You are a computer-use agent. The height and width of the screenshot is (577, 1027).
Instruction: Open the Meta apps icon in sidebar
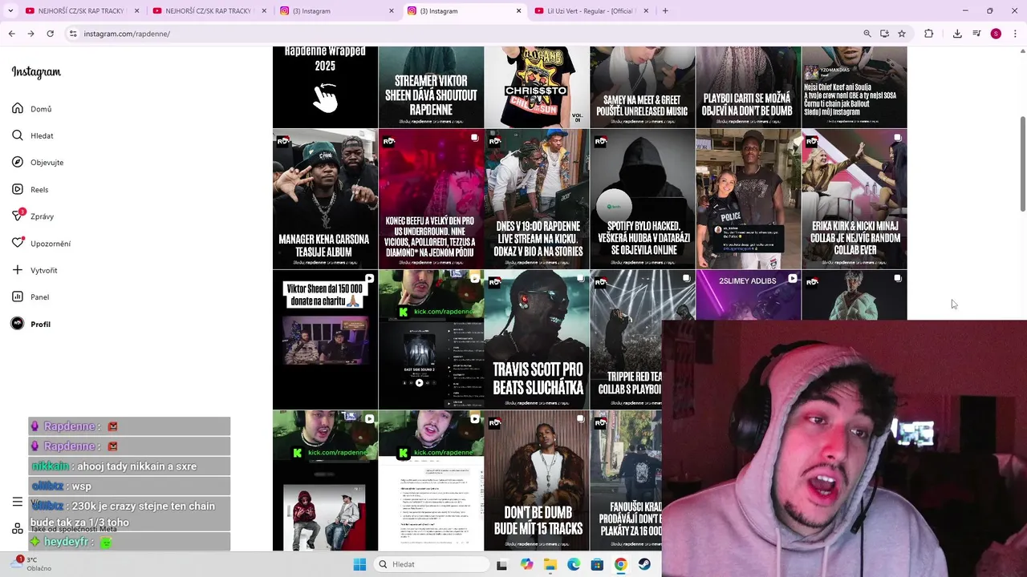pyautogui.click(x=17, y=528)
